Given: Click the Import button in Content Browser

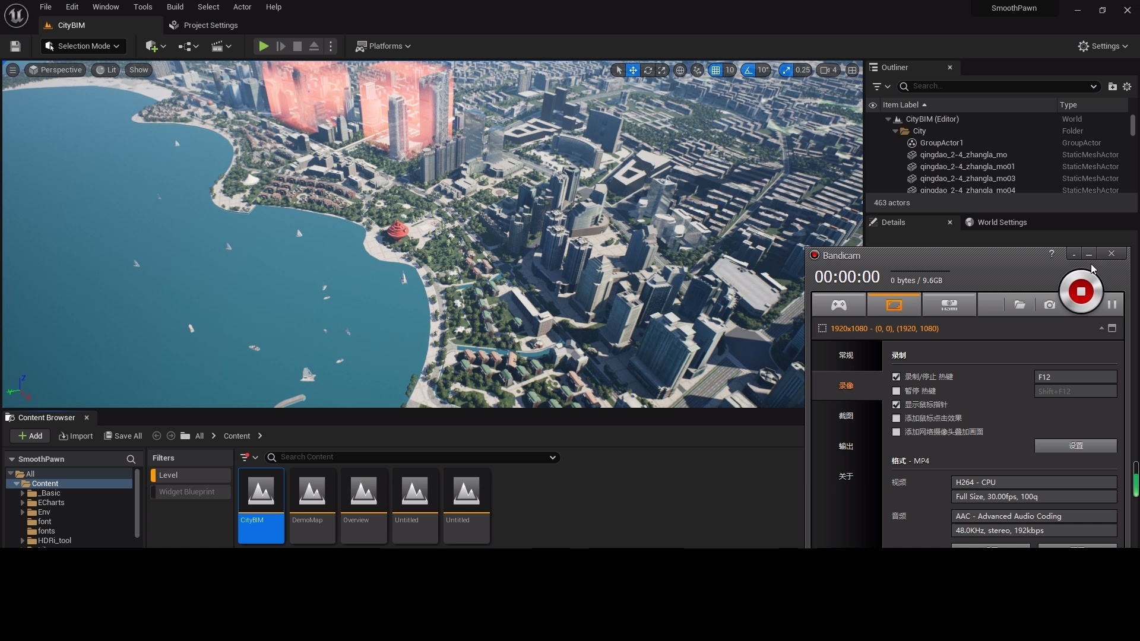Looking at the screenshot, I should (76, 436).
